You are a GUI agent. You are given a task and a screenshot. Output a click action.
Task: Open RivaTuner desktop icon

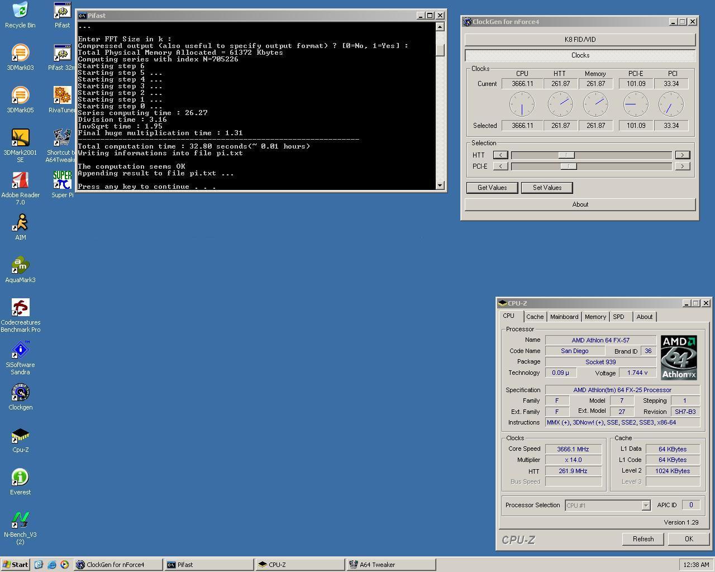[62, 100]
